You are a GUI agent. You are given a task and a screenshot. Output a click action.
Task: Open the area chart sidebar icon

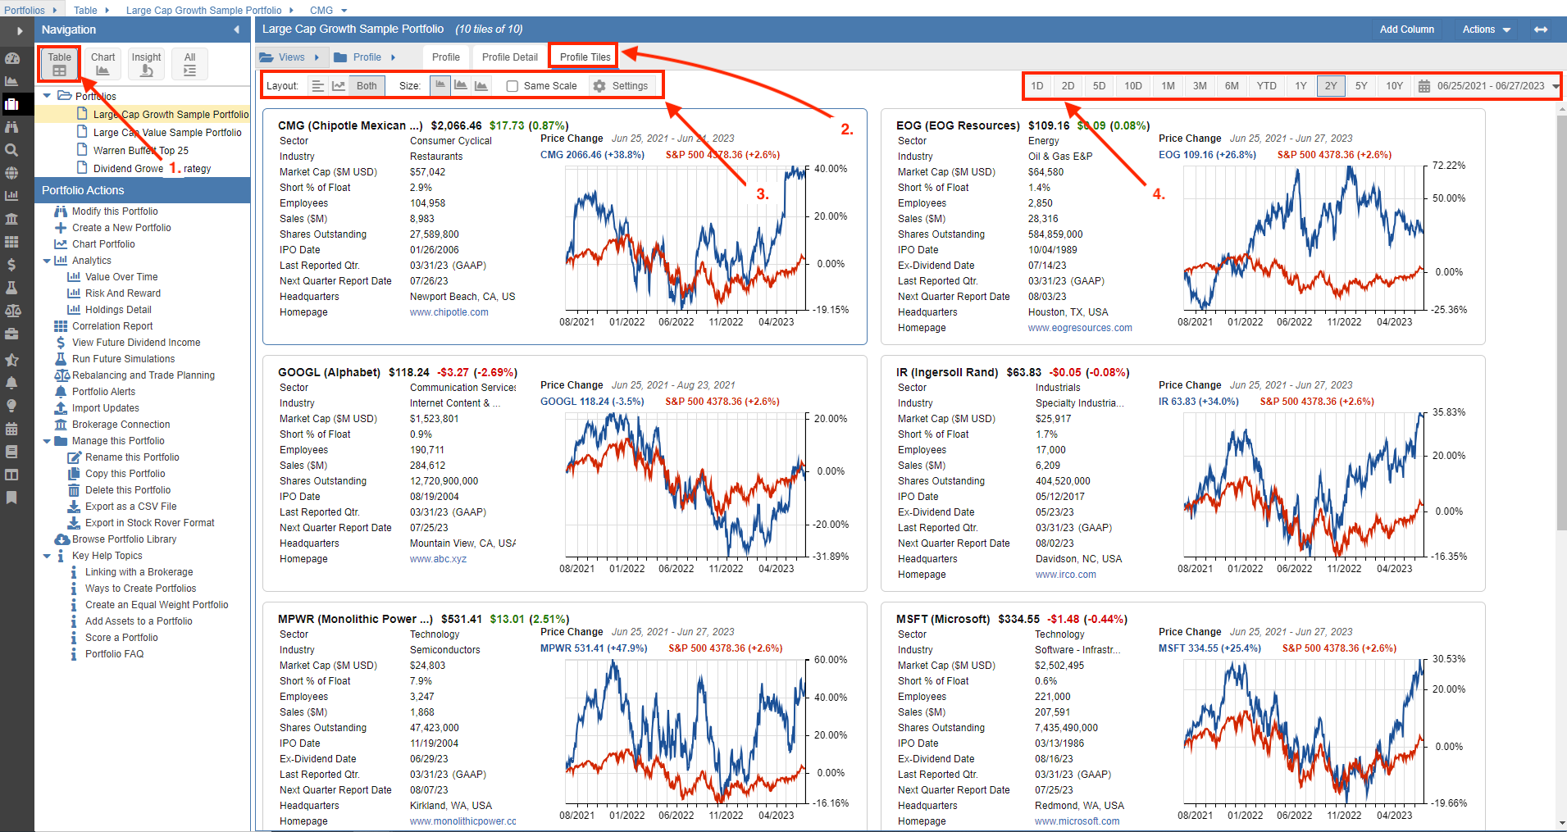point(11,81)
